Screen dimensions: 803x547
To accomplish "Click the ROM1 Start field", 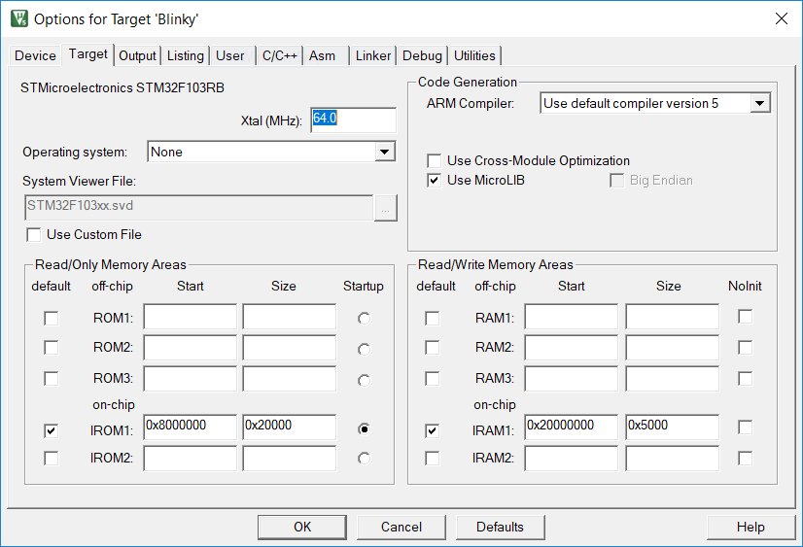I will [190, 316].
